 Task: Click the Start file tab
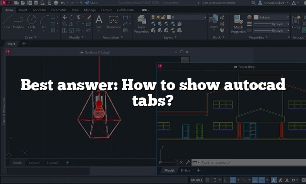(x=11, y=44)
